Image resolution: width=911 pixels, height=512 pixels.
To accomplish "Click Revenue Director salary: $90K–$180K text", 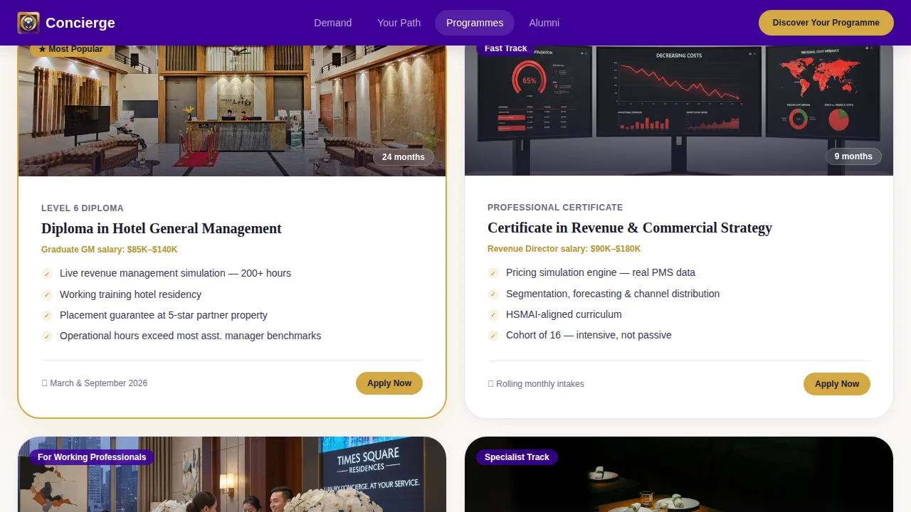I will (x=564, y=249).
